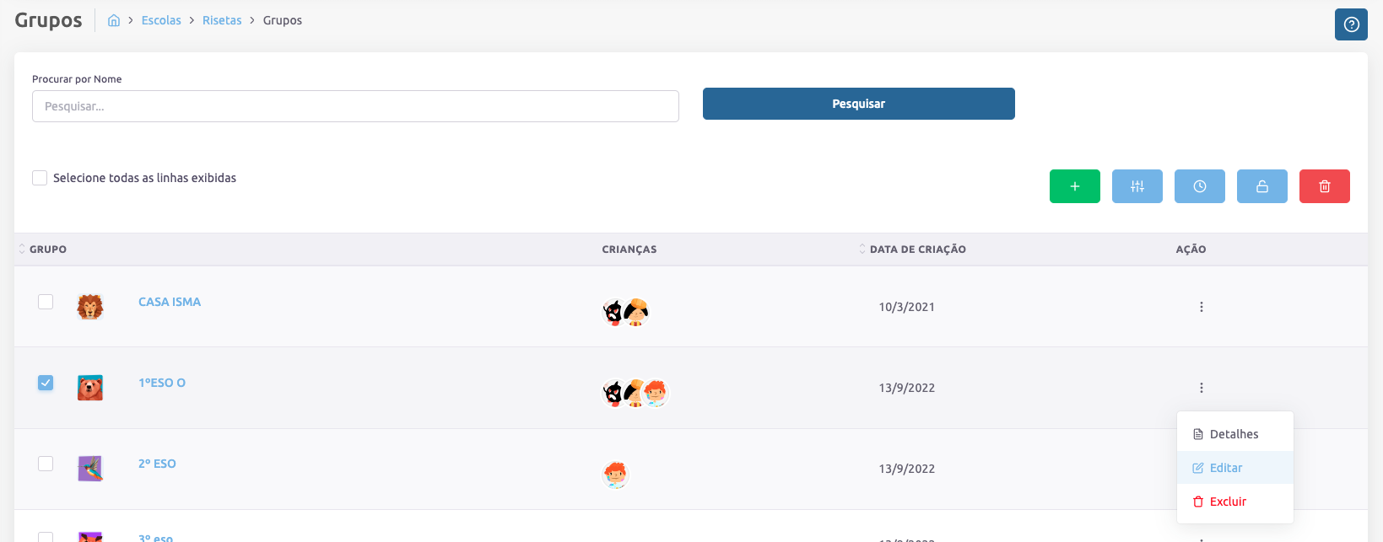
Task: Click the blue padlock button
Action: (1261, 186)
